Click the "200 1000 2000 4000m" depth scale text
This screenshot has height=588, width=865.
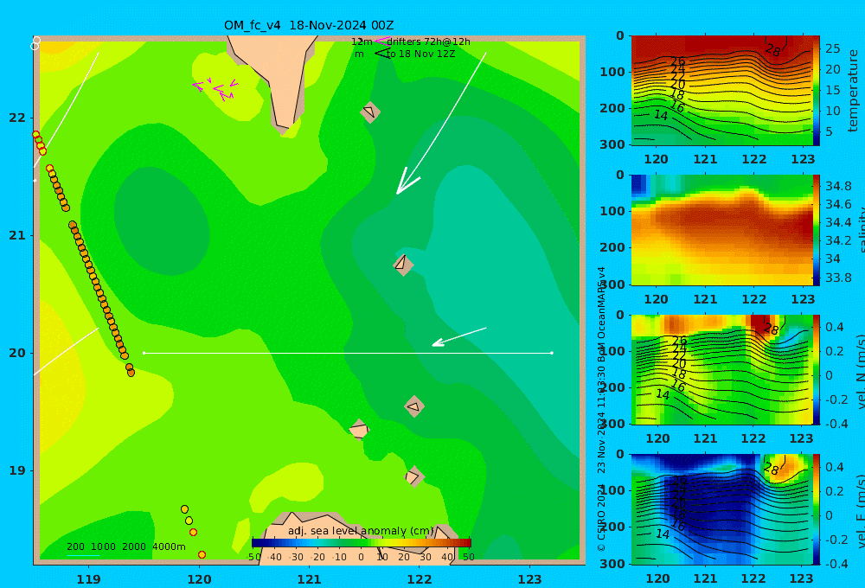point(125,546)
